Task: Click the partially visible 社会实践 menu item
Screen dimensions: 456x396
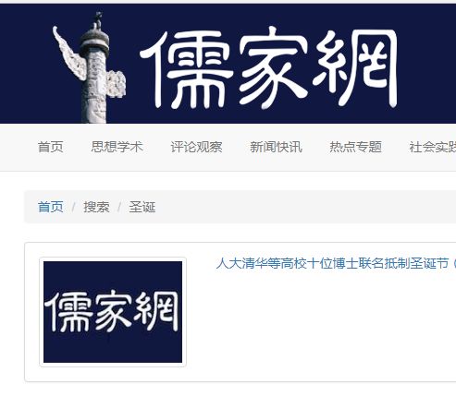Action: 433,147
